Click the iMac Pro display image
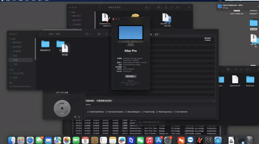The height and width of the screenshot is (144, 259). (x=131, y=35)
